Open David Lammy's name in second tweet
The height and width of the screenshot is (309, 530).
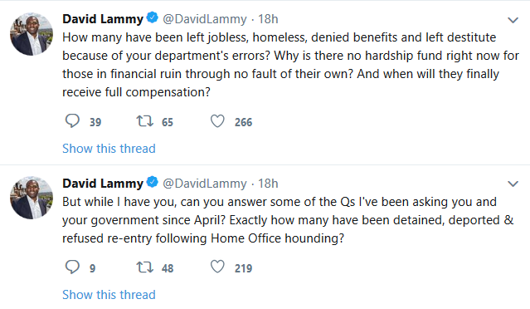tap(103, 184)
